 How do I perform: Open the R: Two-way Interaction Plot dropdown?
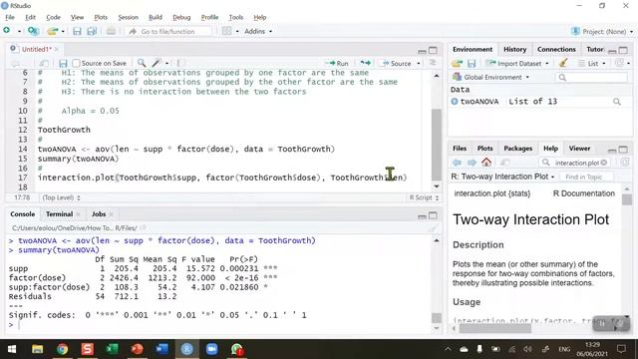pyautogui.click(x=502, y=177)
